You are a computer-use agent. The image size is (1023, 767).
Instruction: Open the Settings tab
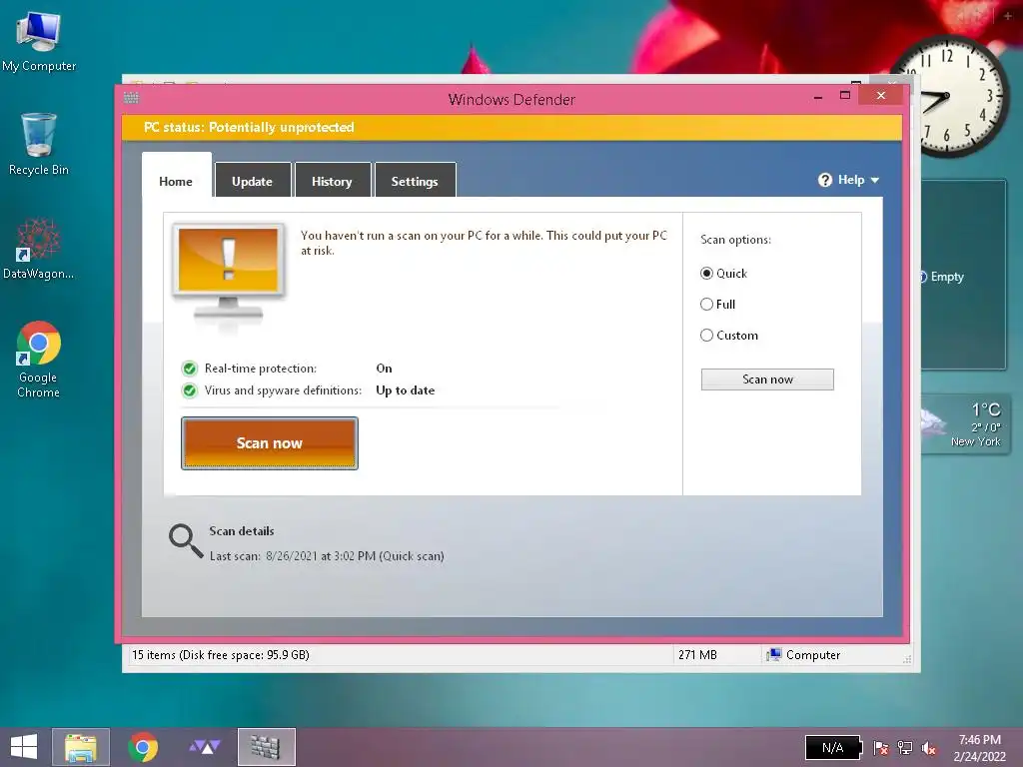point(415,181)
